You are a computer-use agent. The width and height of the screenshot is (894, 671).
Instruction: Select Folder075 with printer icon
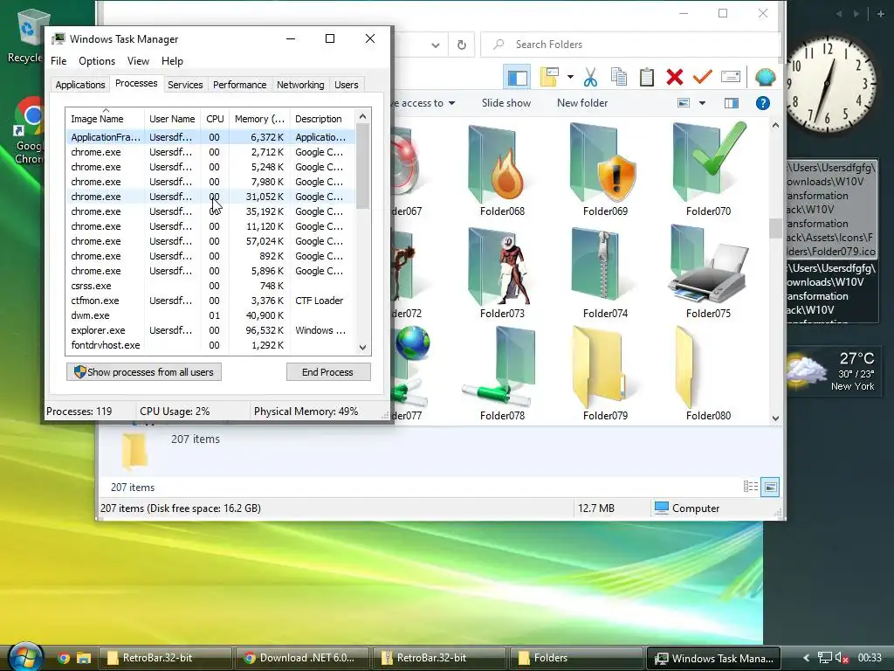click(708, 273)
